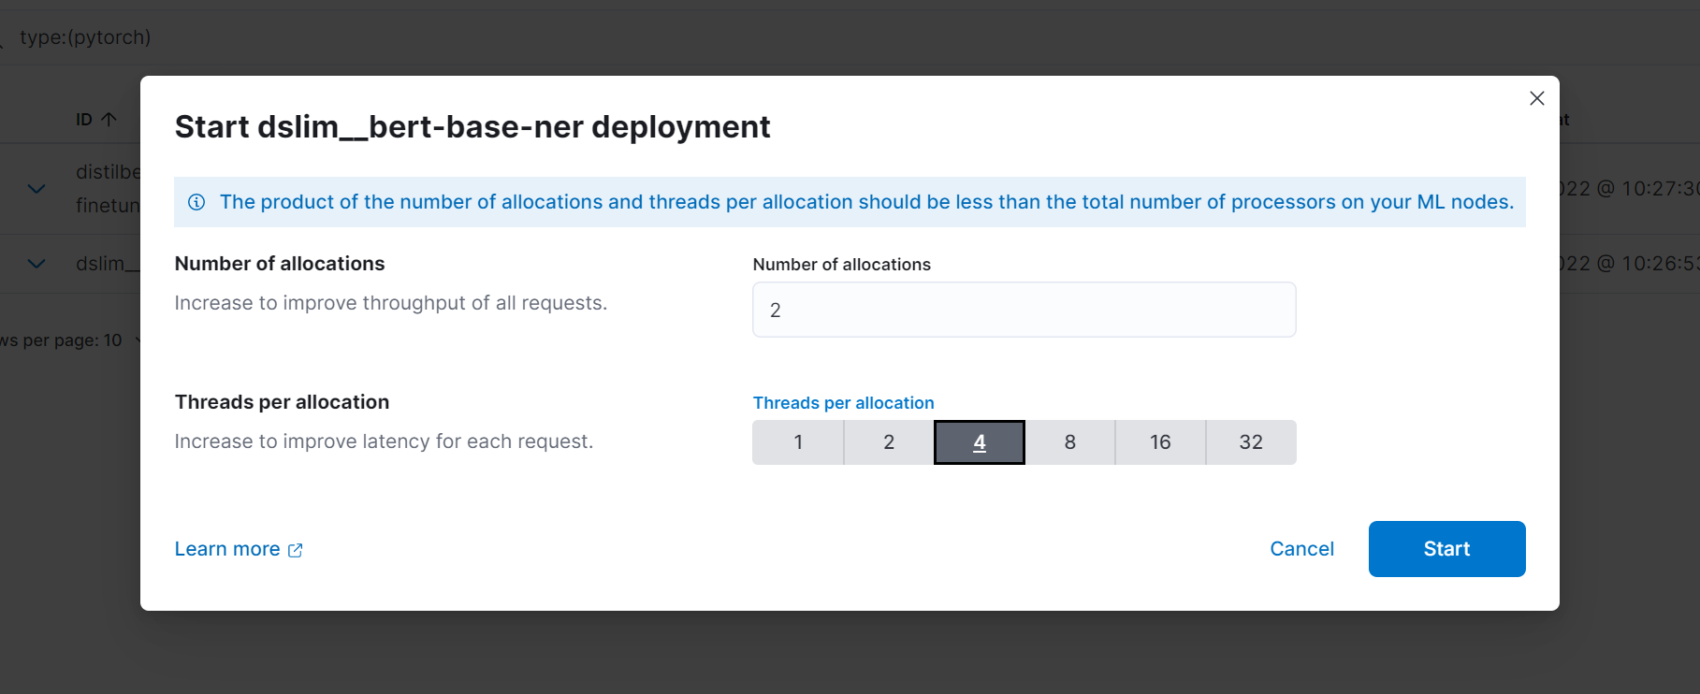Switch threads per allocation to 32
This screenshot has width=1700, height=694.
pos(1251,442)
